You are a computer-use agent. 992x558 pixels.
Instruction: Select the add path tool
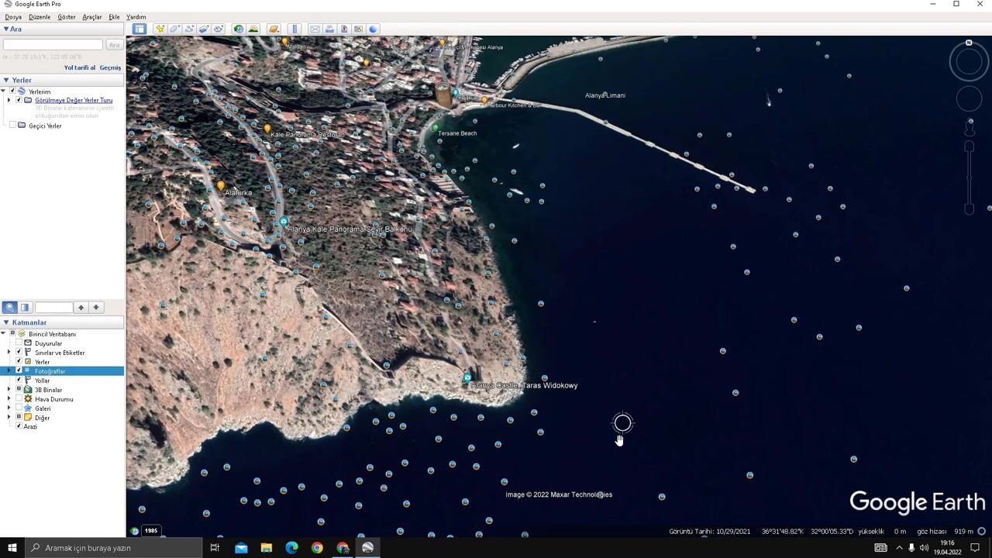(189, 29)
